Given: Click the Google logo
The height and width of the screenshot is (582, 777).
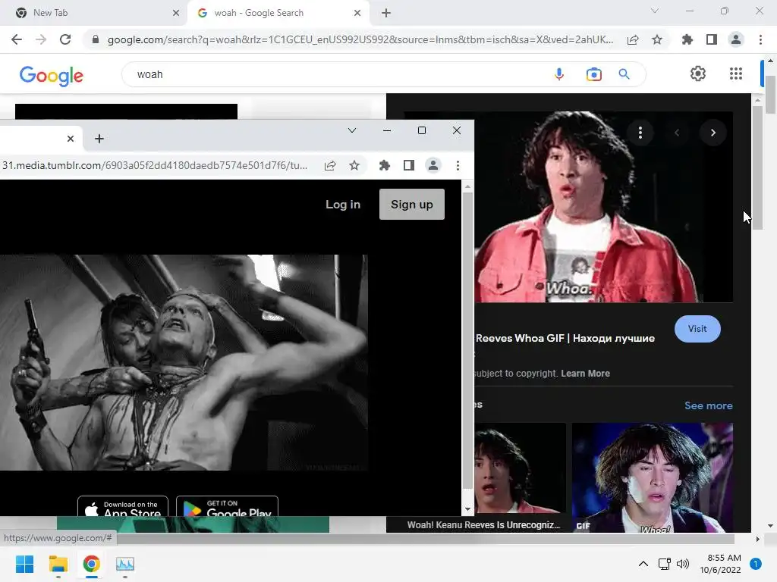Looking at the screenshot, I should tap(52, 75).
